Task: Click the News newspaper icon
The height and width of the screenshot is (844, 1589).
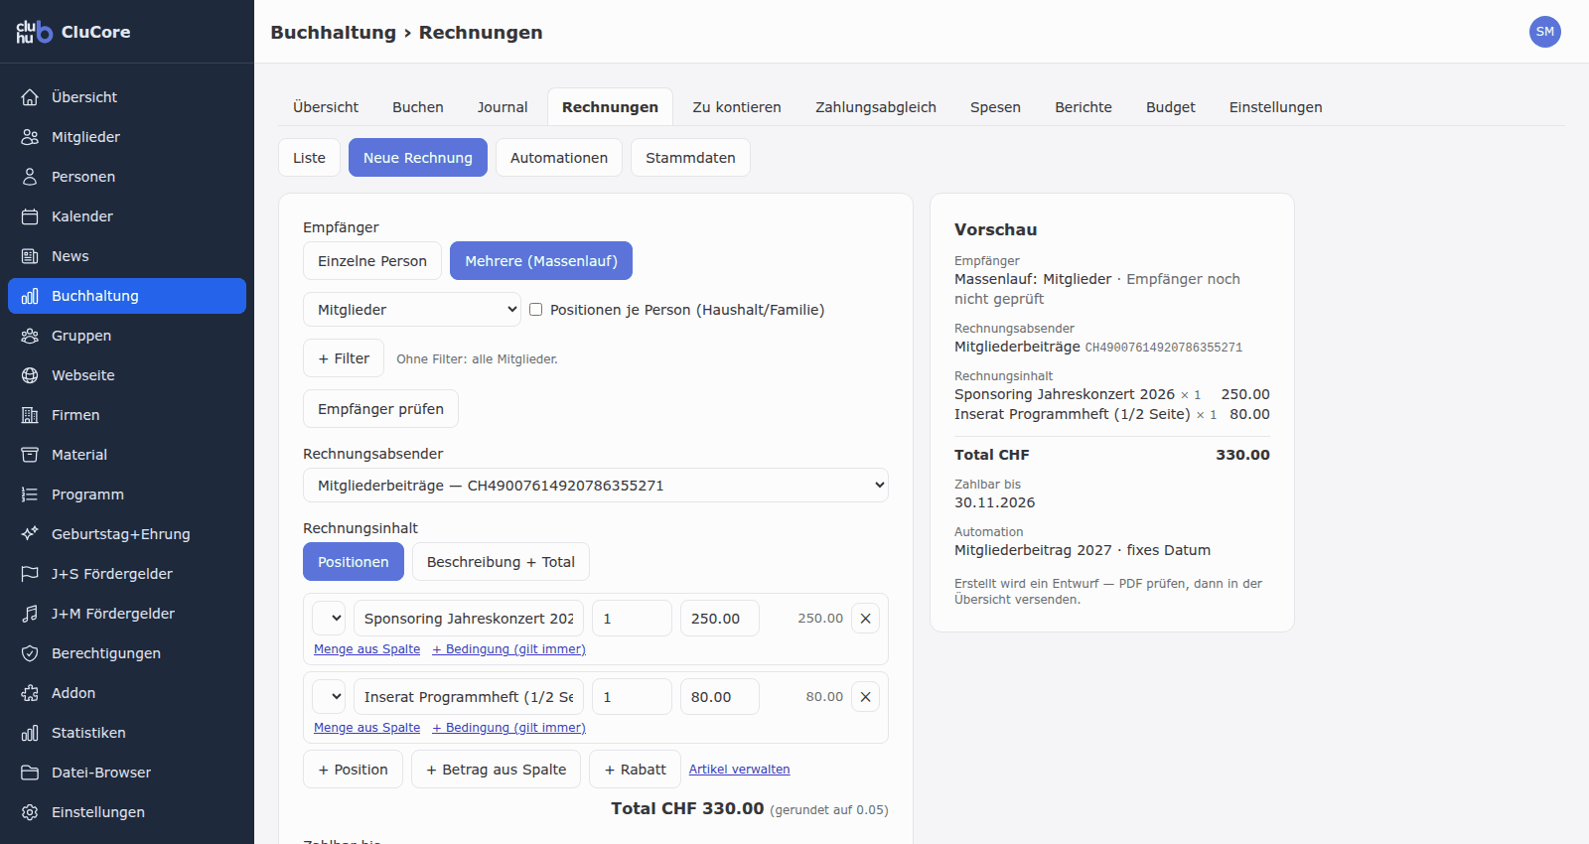Action: [x=30, y=256]
